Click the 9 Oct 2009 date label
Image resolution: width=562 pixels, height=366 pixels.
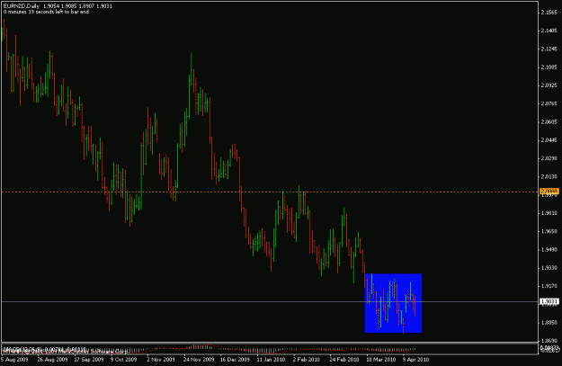(124, 359)
